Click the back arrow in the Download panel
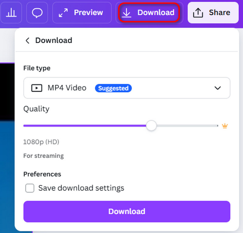 point(27,40)
